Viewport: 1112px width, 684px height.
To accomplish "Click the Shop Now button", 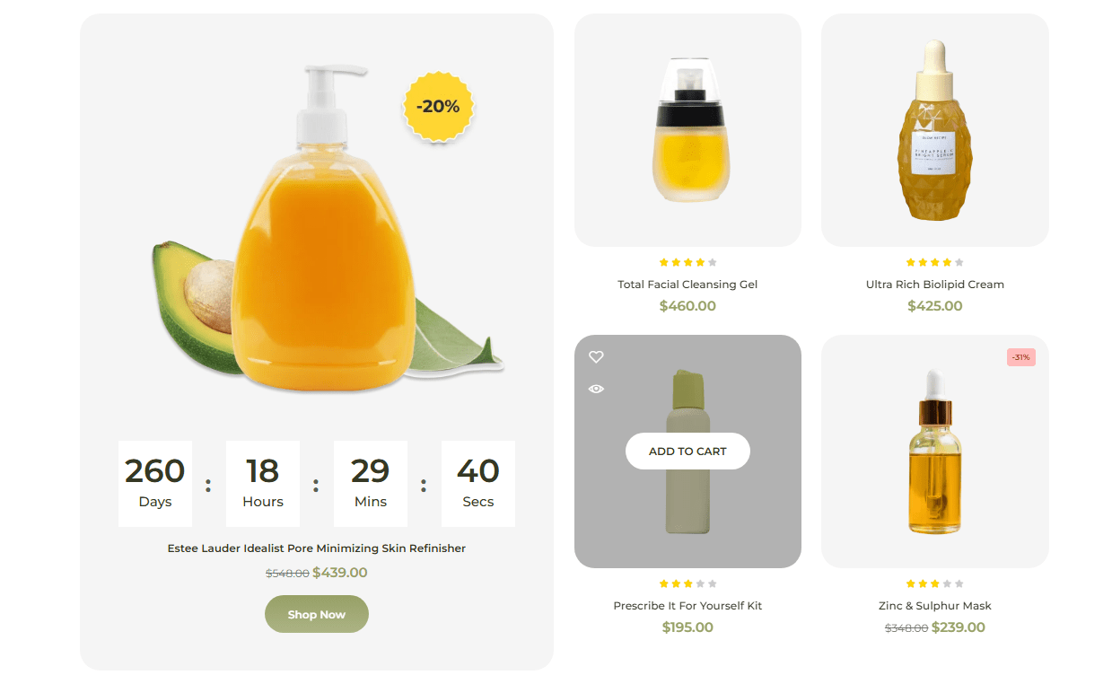I will (317, 614).
